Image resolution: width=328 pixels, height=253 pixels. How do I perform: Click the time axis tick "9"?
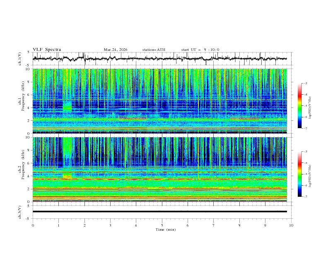point(265,225)
